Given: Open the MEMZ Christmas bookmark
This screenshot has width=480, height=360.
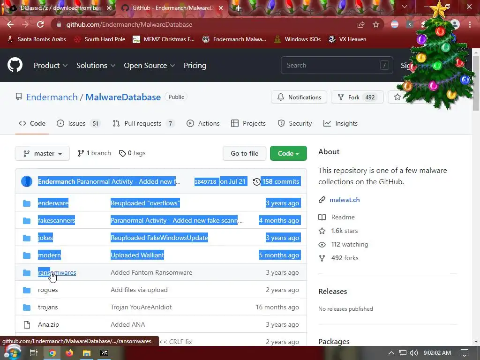Looking at the screenshot, I should (164, 39).
